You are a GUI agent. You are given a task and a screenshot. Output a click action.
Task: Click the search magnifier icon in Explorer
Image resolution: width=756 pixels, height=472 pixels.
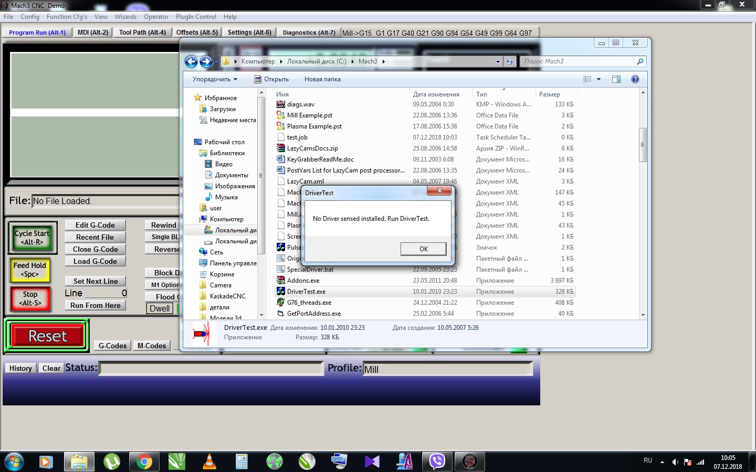tap(640, 61)
